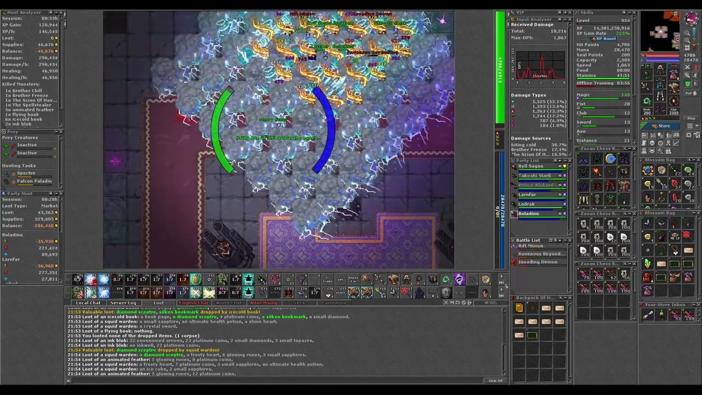Switch to the Local Chat tab
Viewport: 702px width, 395px height.
[x=88, y=303]
